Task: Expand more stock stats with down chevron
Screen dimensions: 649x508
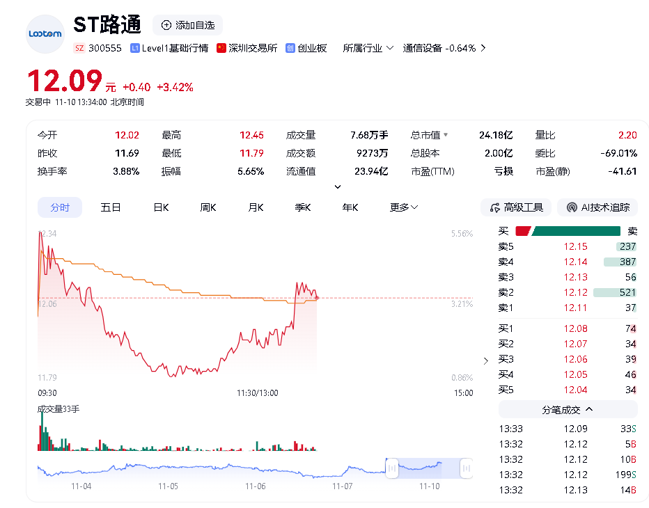Action: (x=338, y=186)
